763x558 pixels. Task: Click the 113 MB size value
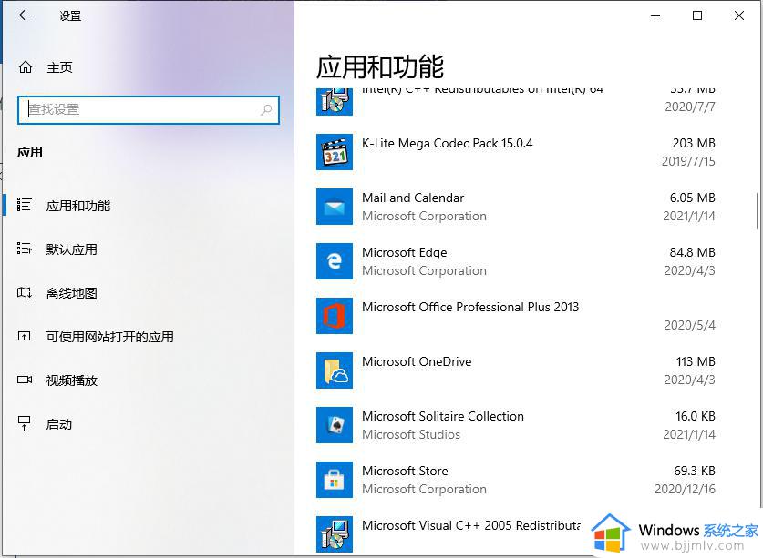point(696,361)
